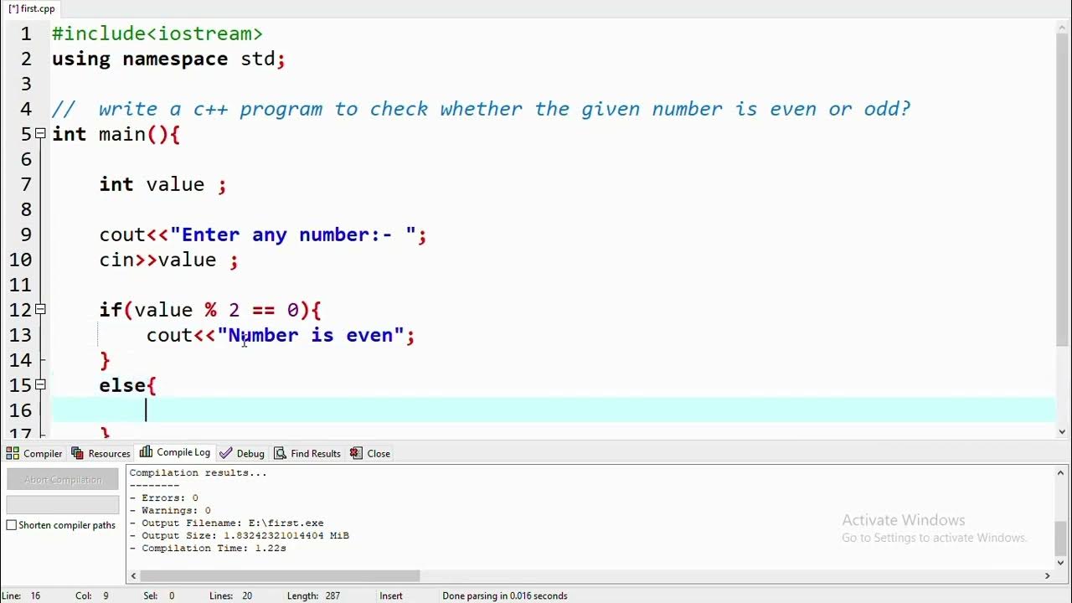Click "cin>>value ;" on line 10

point(168,260)
